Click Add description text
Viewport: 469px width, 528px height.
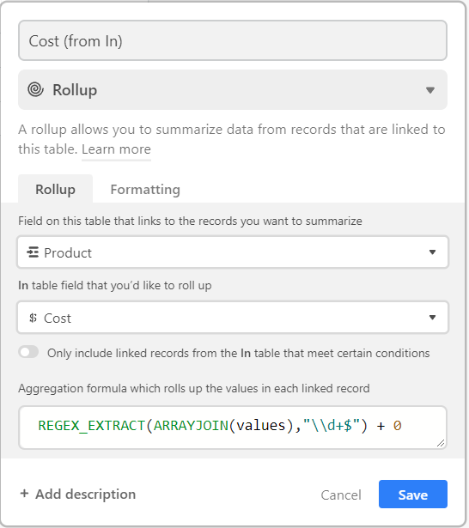click(x=86, y=494)
